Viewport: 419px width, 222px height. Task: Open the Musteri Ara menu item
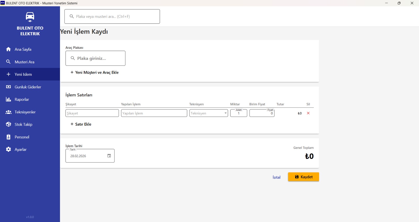[x=24, y=62]
